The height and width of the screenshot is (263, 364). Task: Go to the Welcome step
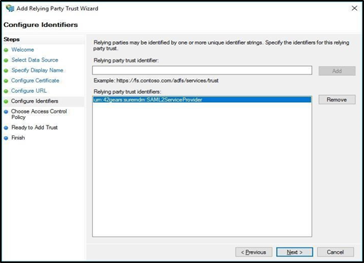(x=23, y=50)
